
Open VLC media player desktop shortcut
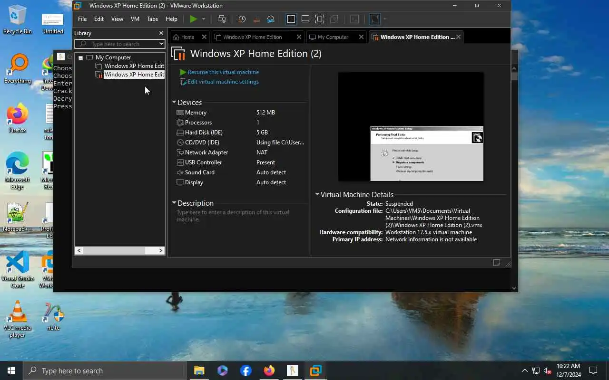point(18,319)
